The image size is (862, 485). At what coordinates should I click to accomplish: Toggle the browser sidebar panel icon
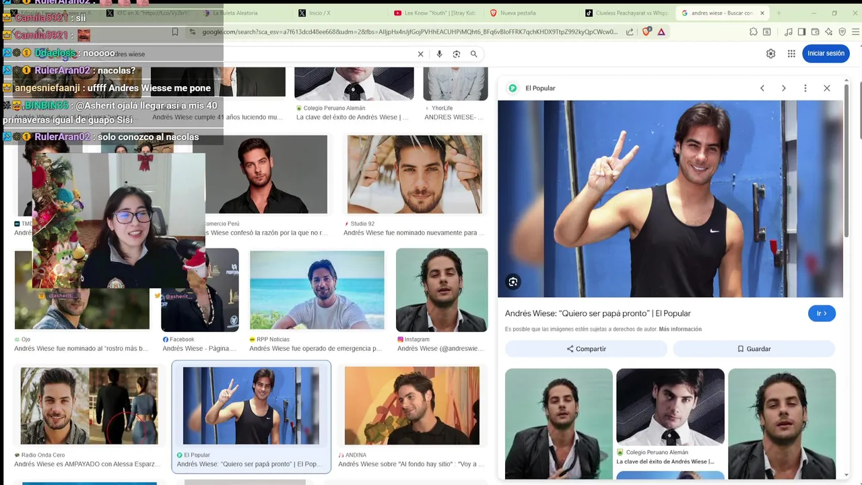click(x=801, y=32)
